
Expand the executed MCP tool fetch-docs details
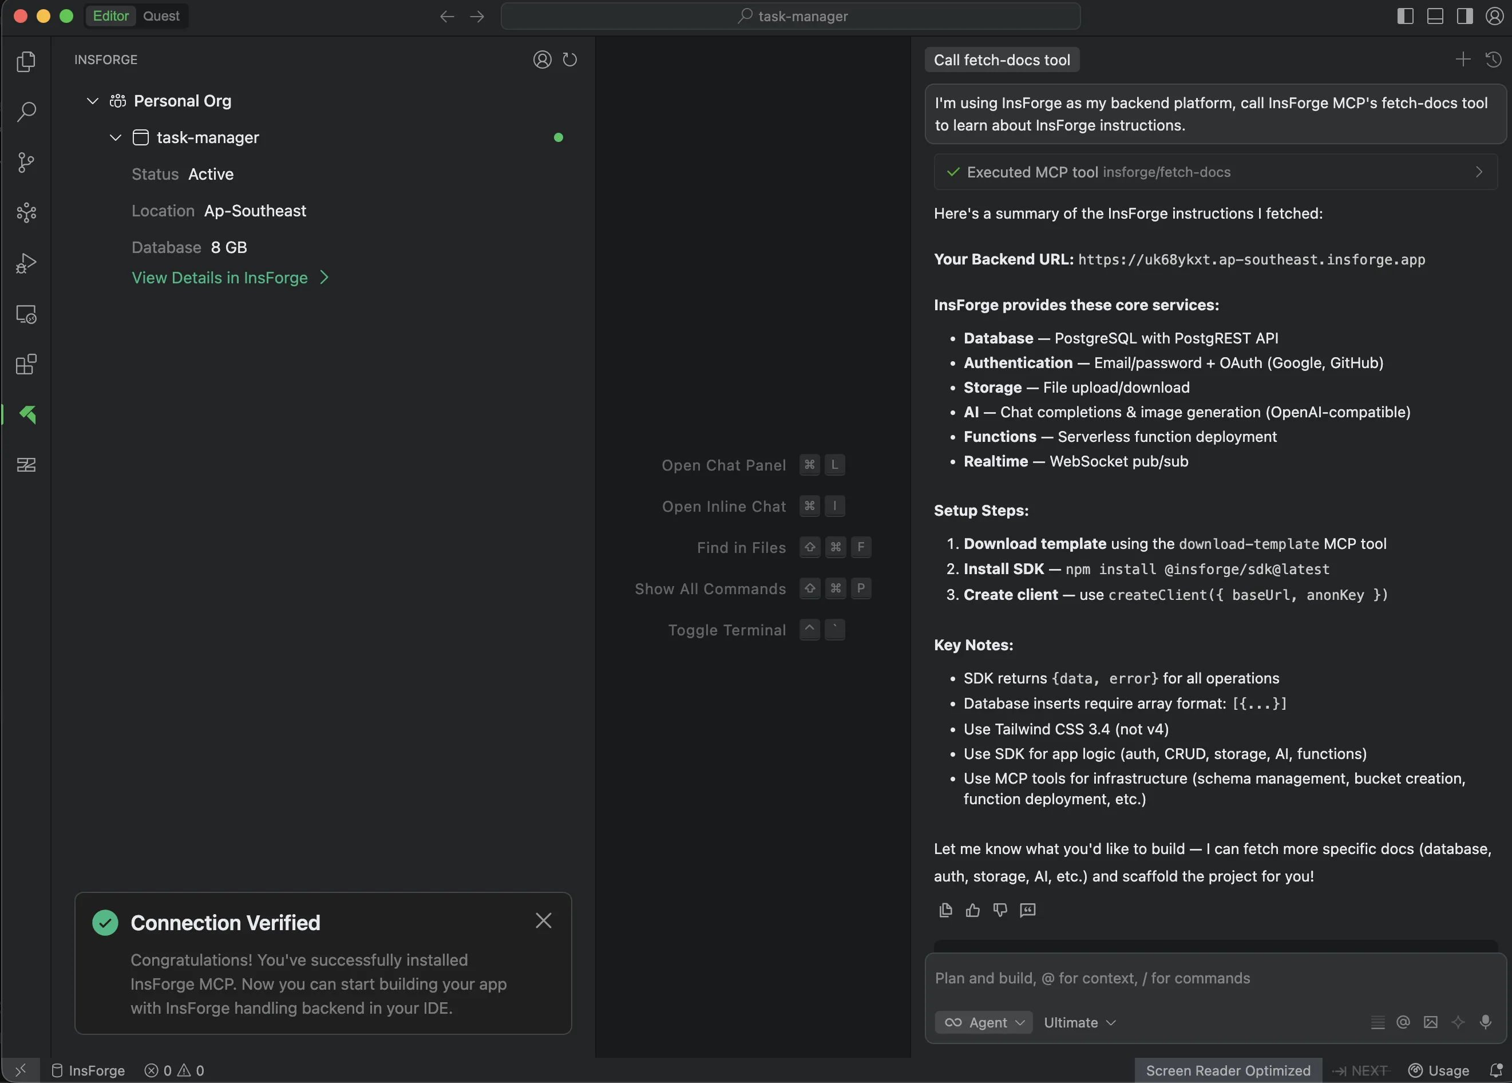(1216, 172)
